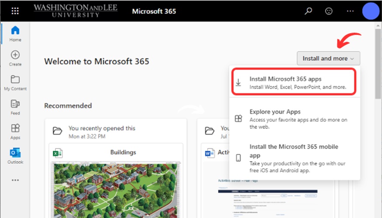Open the feedback smiley icon

[329, 11]
